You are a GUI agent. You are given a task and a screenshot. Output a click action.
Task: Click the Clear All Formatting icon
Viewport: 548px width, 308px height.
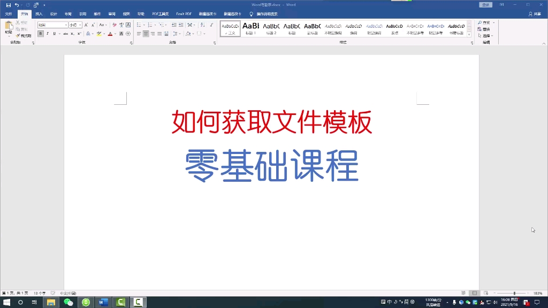point(115,25)
